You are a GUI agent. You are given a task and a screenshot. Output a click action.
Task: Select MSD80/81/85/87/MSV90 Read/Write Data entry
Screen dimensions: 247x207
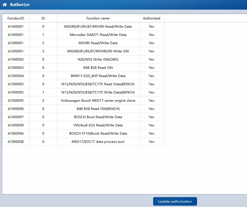[x=98, y=27]
